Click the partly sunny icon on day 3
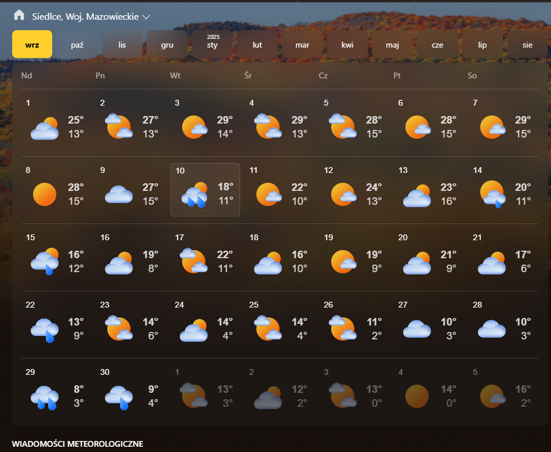This screenshot has height=452, width=551. (x=194, y=127)
